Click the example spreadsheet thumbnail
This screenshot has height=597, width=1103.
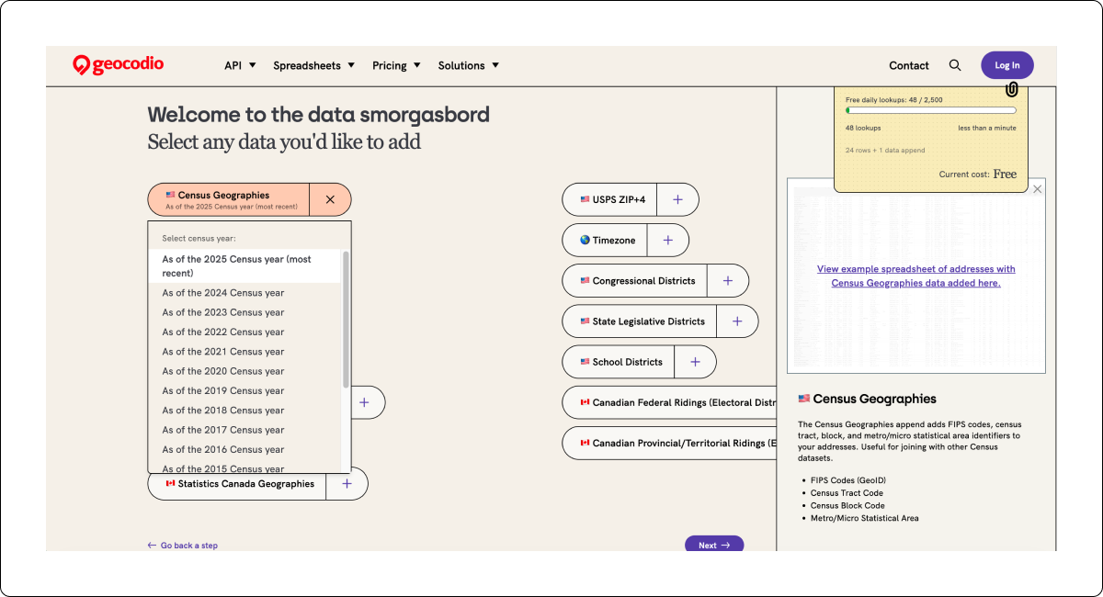(x=916, y=276)
